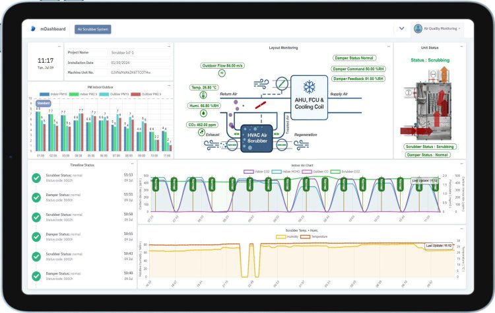Collapse the Unit Status panel
The height and width of the screenshot is (313, 495).
click(461, 48)
